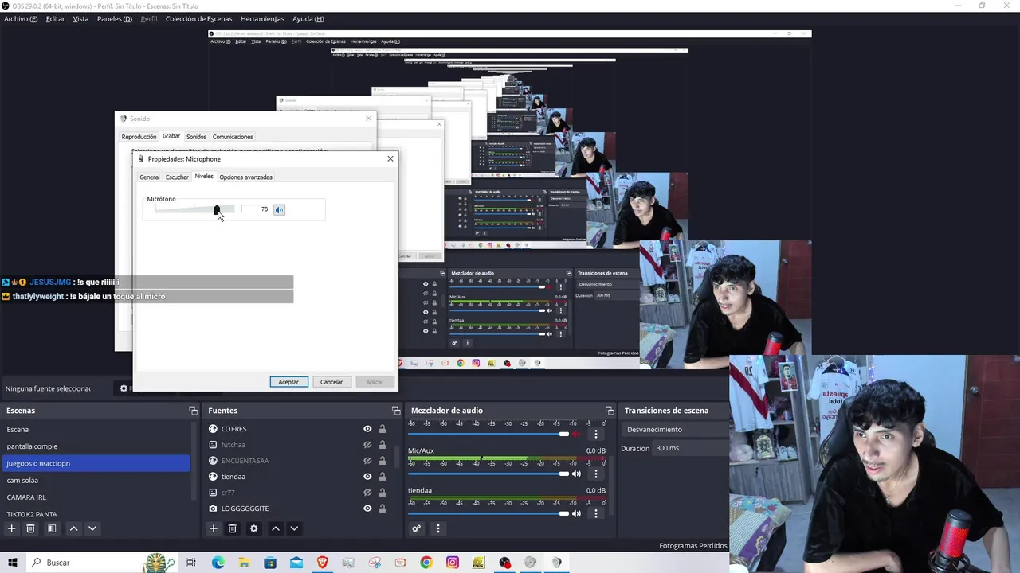Show the futchaa source using its eye icon
This screenshot has width=1020, height=573.
tap(367, 445)
